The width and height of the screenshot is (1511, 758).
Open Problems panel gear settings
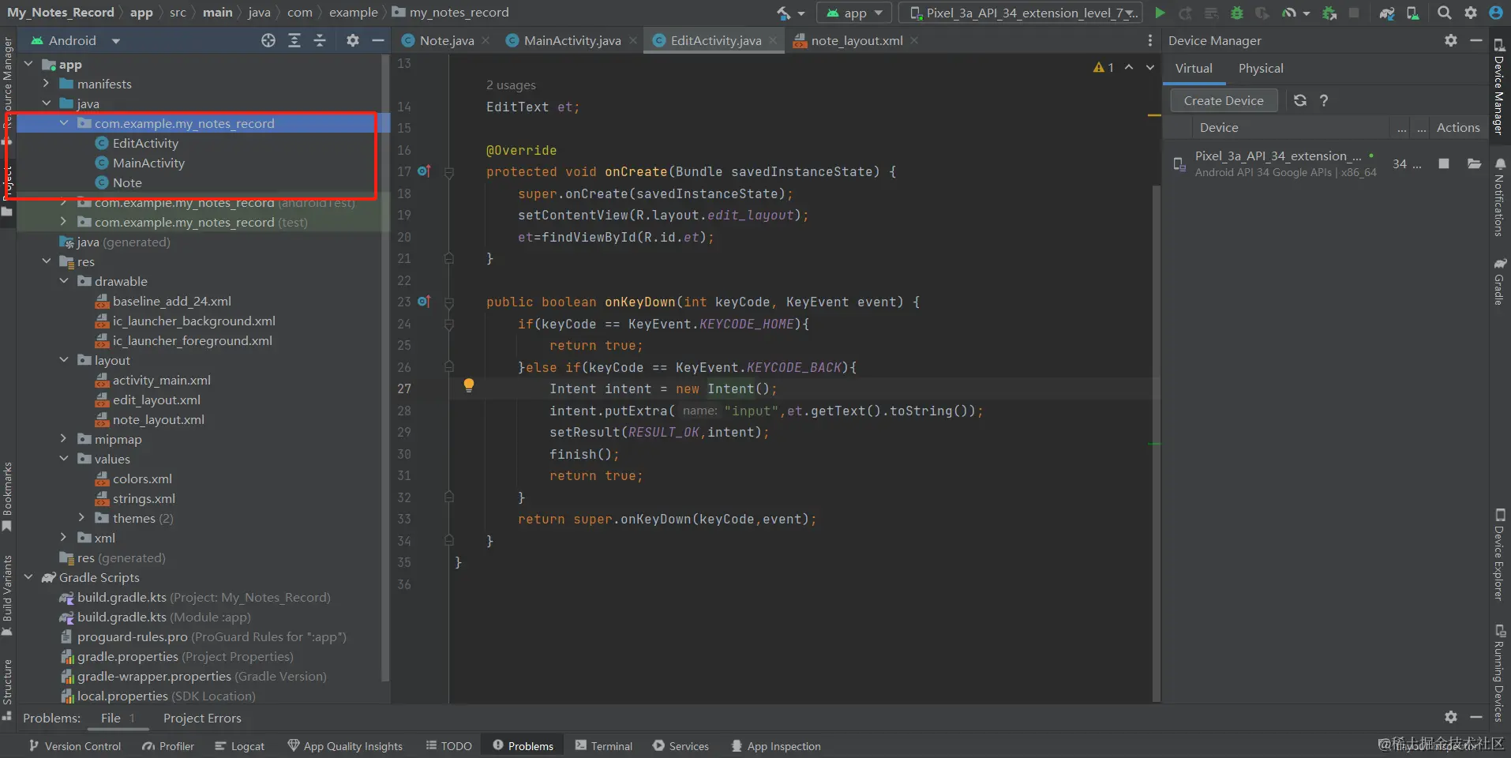pos(1451,717)
